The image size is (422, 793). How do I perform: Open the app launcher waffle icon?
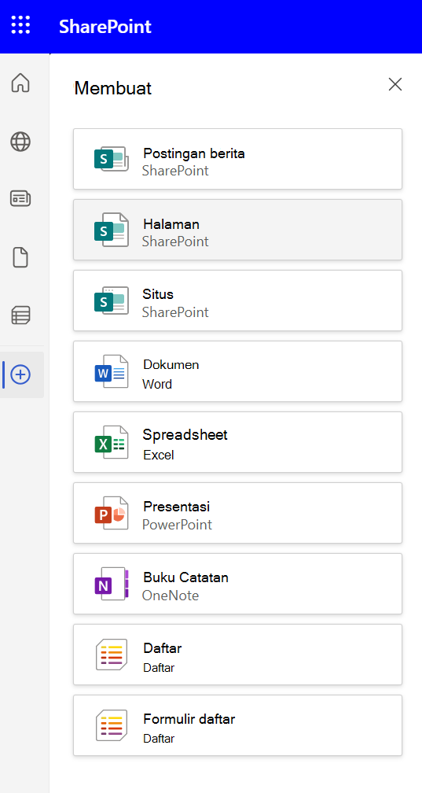(x=20, y=25)
